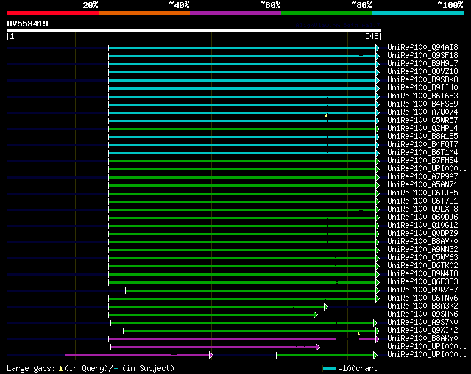Screen dimensions: 471x374
Task: Click the yellow gap triangle on the A7Q074 row
Action: point(327,115)
